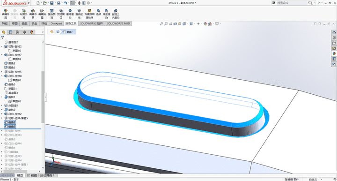Expand the 旋转2 tree node
337x181 pixels.
point(2,110)
